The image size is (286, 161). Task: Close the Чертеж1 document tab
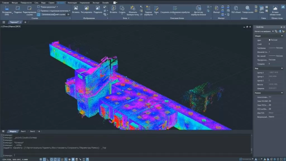20,22
